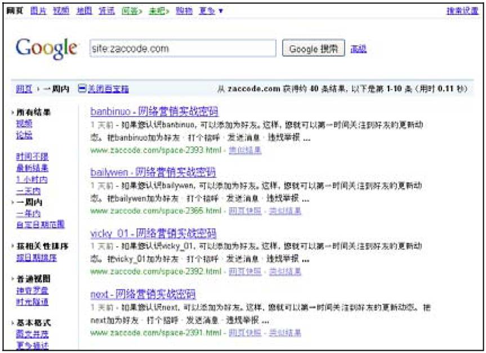Click the 网页 breadcrumb link before 一周内
The width and height of the screenshot is (486, 353).
tap(24, 89)
